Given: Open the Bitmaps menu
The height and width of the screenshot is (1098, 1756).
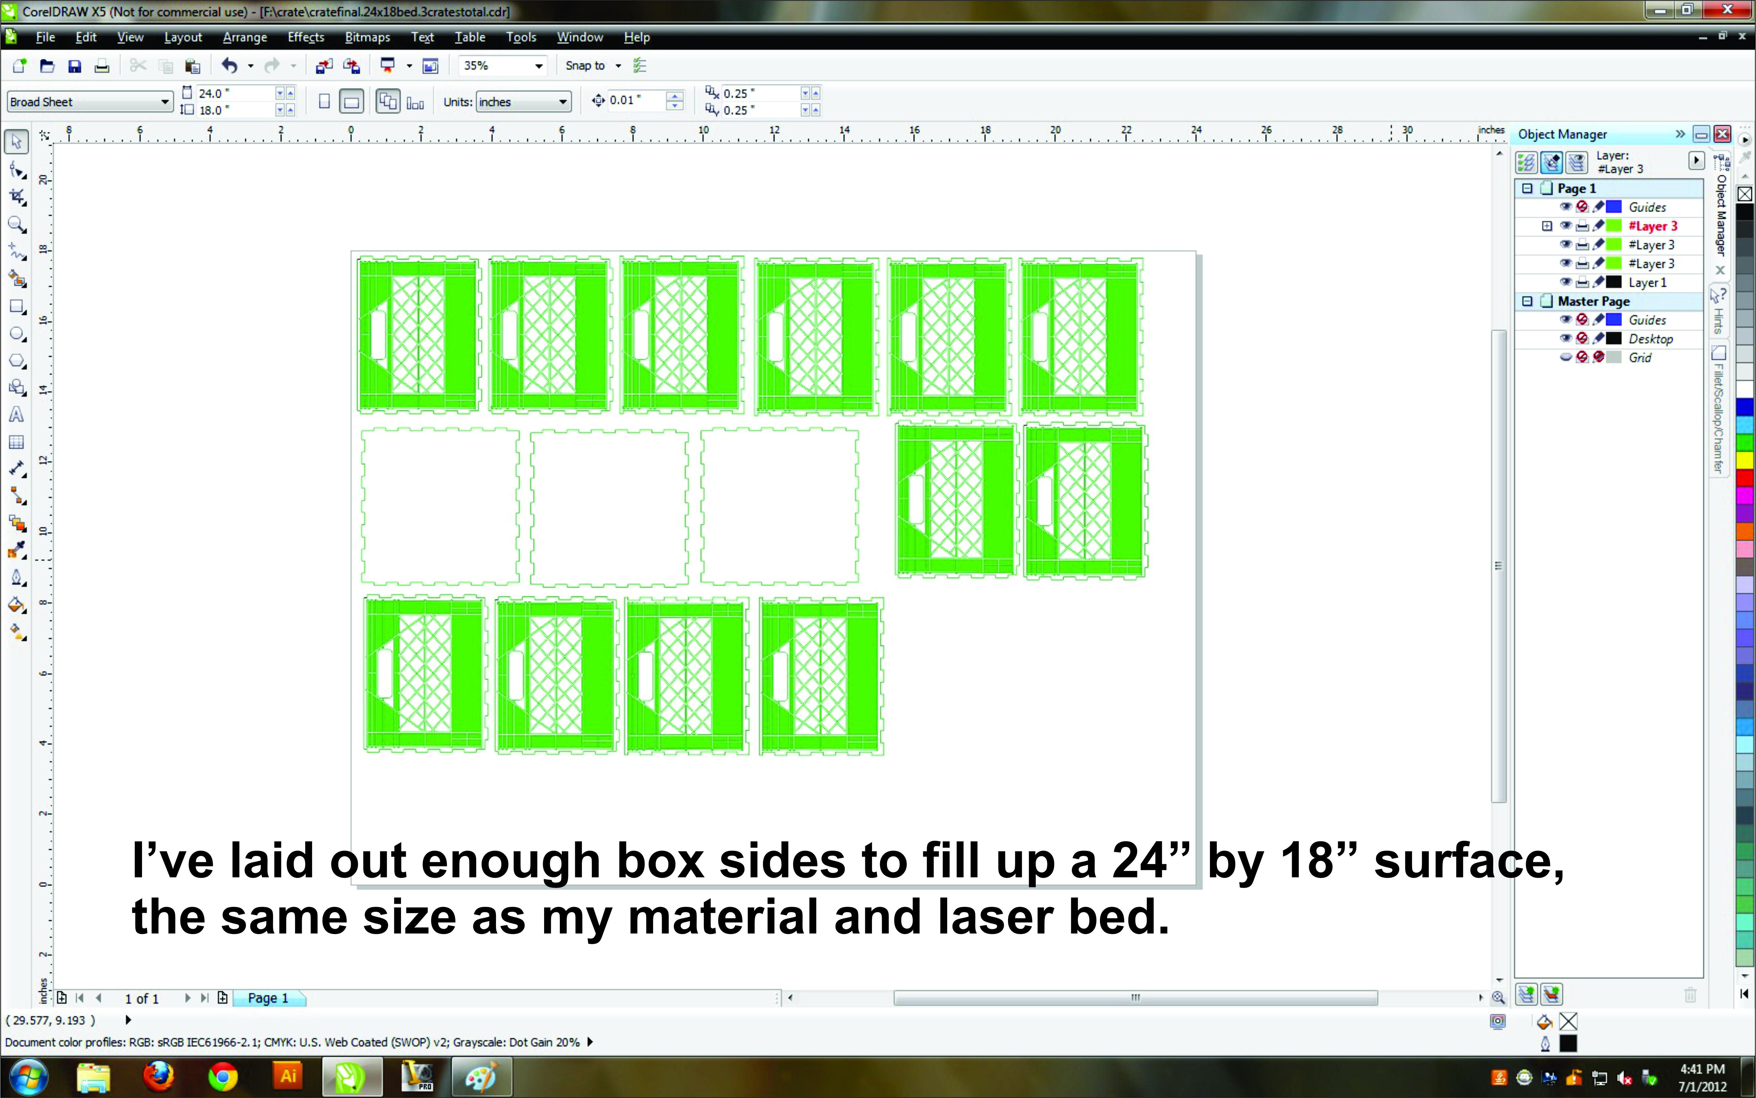Looking at the screenshot, I should [367, 37].
